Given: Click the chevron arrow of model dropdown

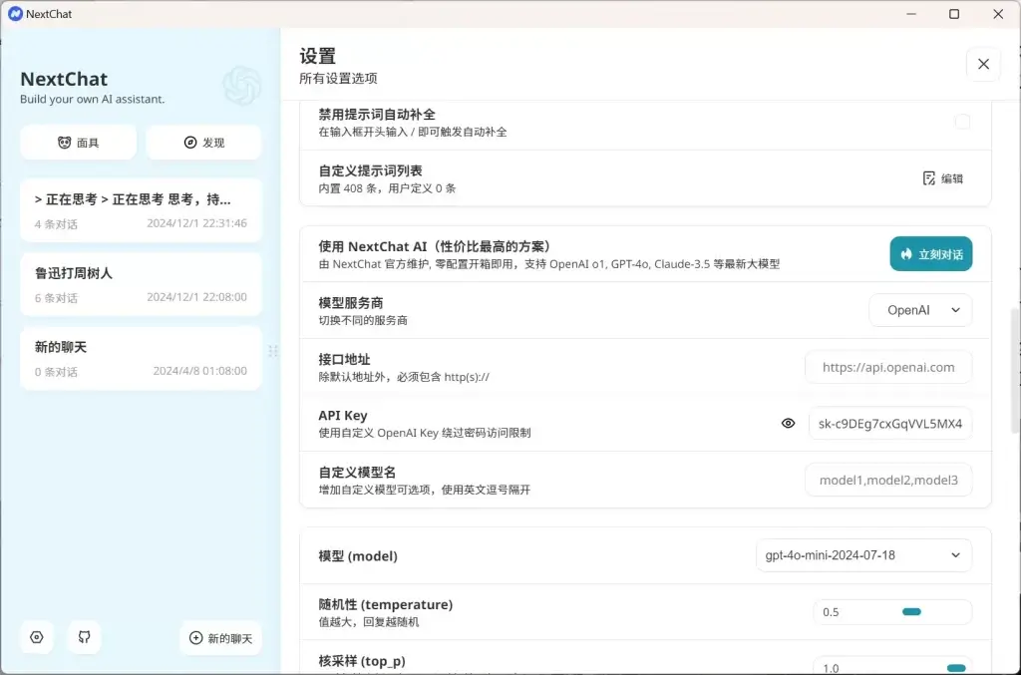Looking at the screenshot, I should pyautogui.click(x=955, y=555).
